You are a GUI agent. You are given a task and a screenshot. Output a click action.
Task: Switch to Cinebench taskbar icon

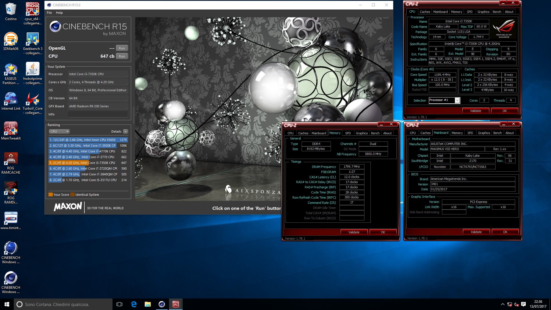click(162, 304)
